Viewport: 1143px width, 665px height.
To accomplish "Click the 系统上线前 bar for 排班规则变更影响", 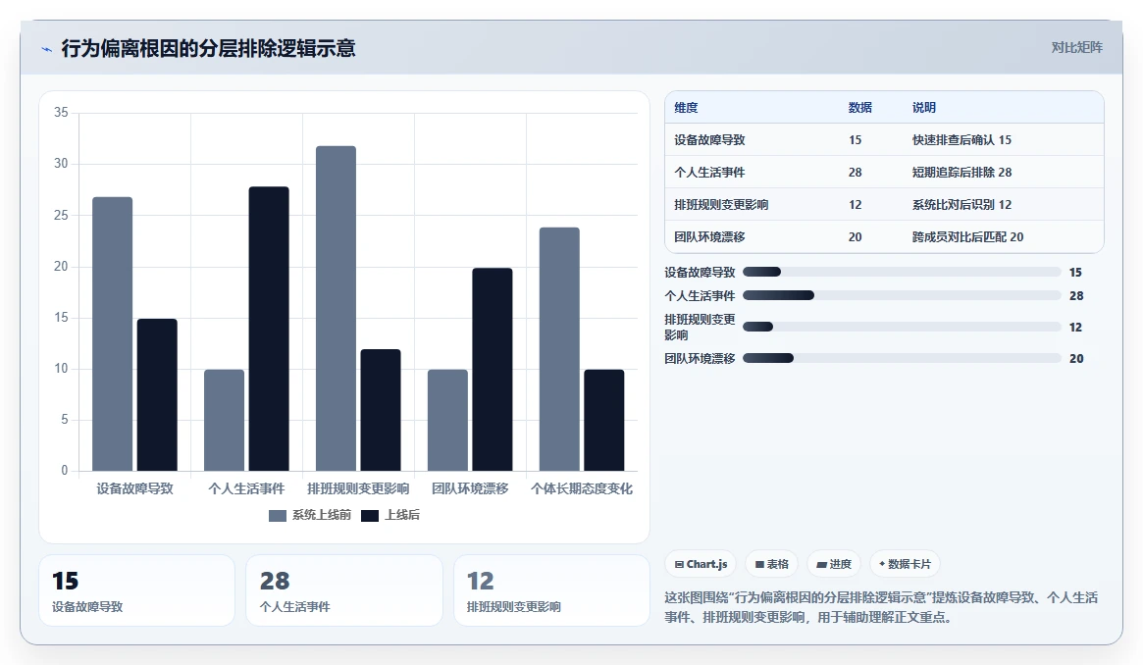I will [337, 308].
